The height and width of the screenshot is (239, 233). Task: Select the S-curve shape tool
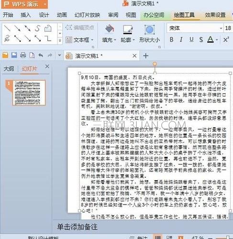37,28
